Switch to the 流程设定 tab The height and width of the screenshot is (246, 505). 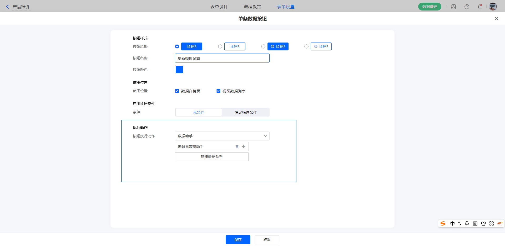click(x=252, y=7)
